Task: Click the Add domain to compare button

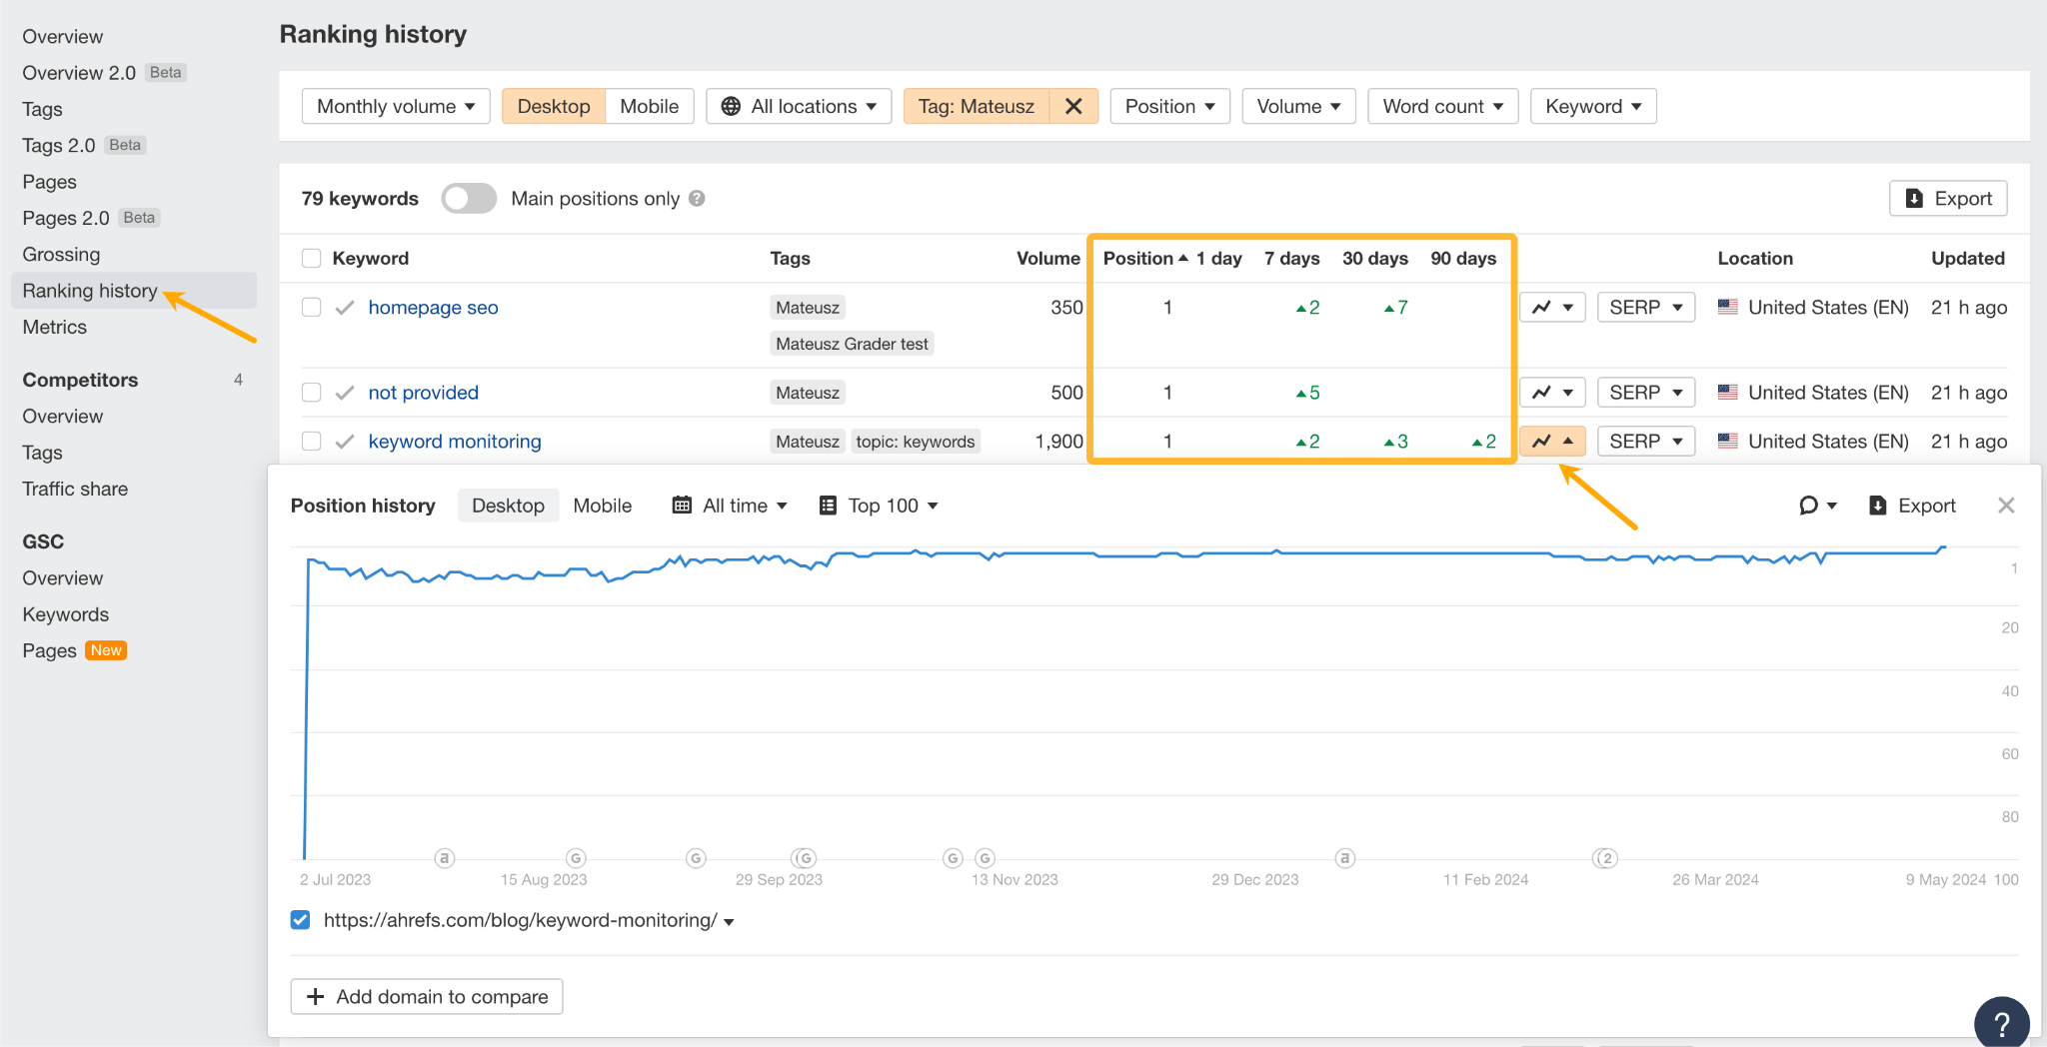Action: (x=426, y=996)
